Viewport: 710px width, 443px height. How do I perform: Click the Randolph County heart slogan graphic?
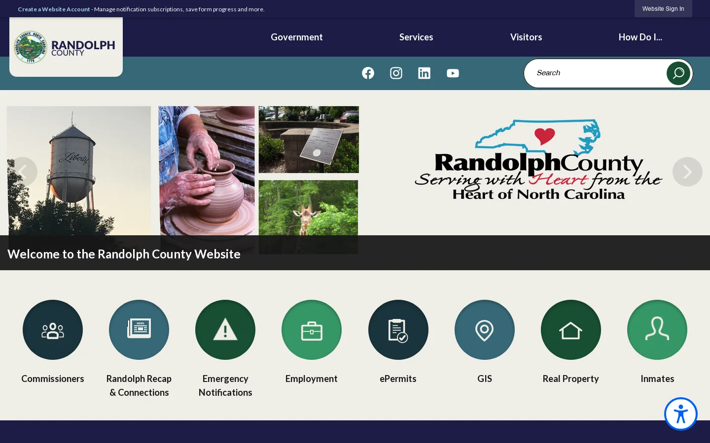pos(538,159)
